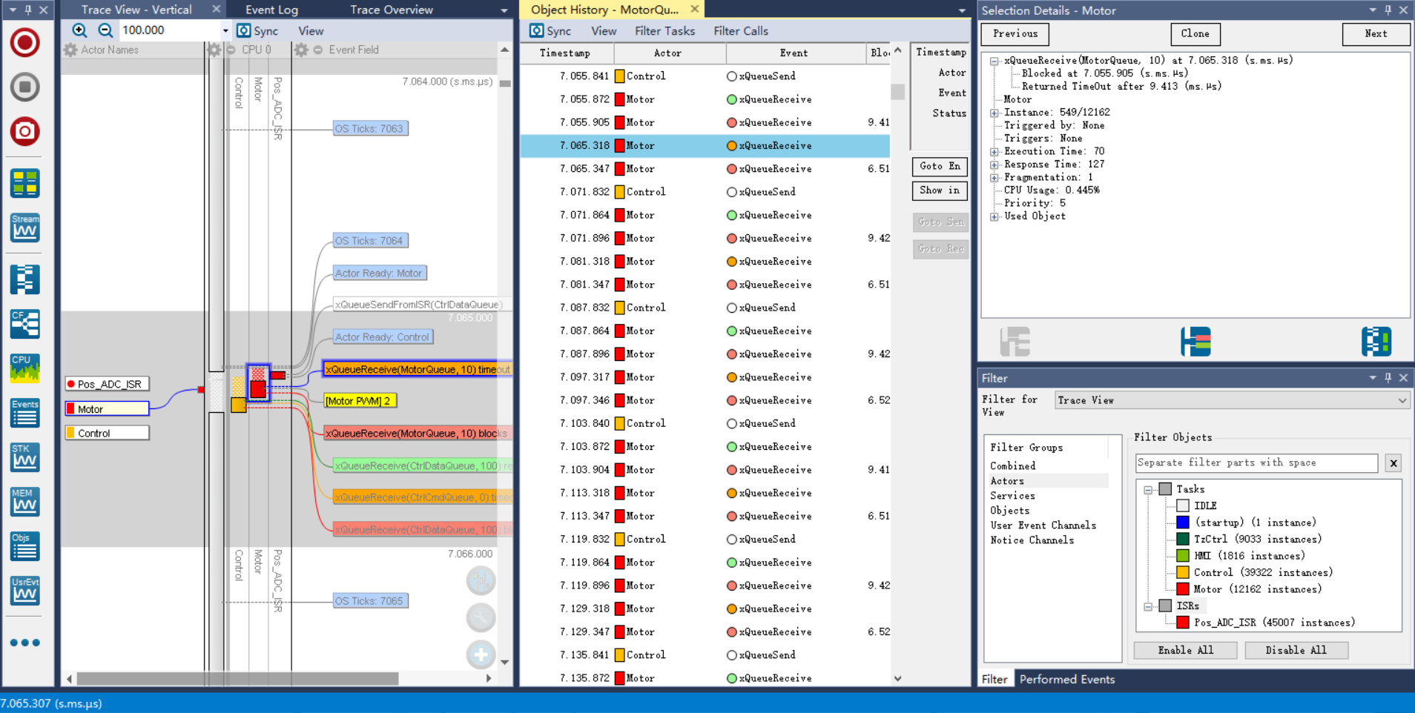This screenshot has width=1415, height=713.
Task: Open the UsrEvt user event icon
Action: pyautogui.click(x=25, y=591)
